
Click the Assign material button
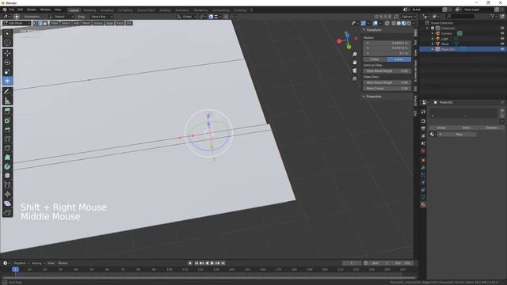(441, 127)
